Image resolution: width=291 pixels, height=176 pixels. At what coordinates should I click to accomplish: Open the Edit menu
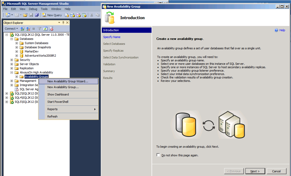pyautogui.click(x=13, y=9)
